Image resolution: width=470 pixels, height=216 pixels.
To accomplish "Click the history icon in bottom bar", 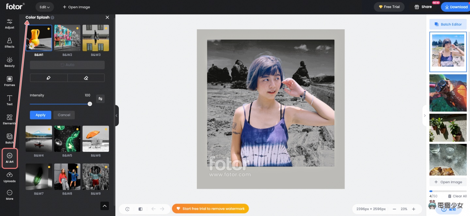I will click(x=127, y=209).
